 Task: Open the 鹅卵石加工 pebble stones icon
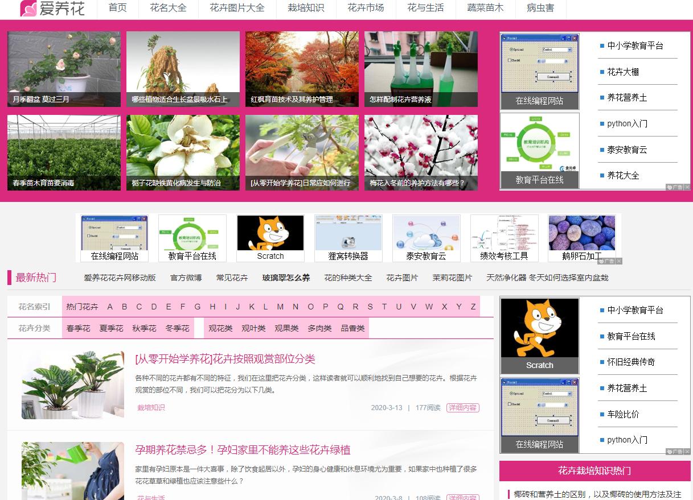[582, 232]
